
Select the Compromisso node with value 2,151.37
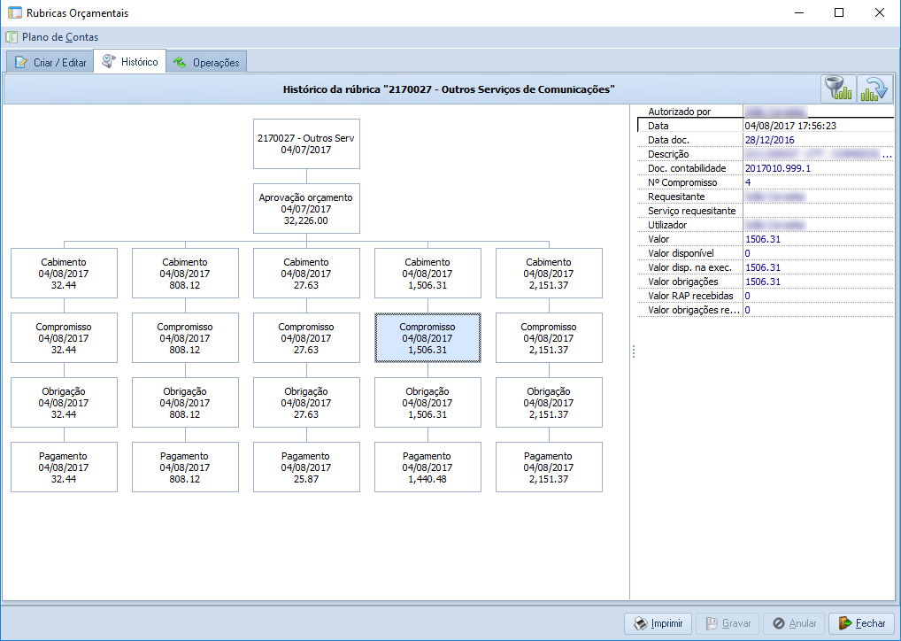(x=549, y=338)
